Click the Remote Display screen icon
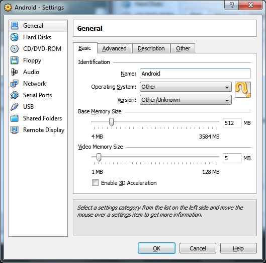The height and width of the screenshot is (263, 266). [15, 130]
